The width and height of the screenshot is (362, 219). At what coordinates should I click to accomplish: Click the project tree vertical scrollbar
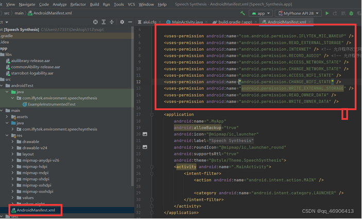tap(132, 106)
